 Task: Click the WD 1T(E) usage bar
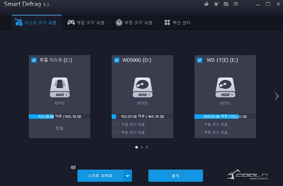pos(225,116)
